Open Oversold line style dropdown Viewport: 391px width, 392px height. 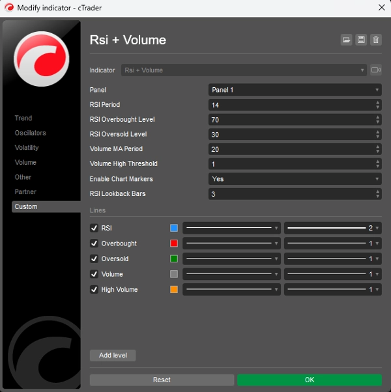pyautogui.click(x=231, y=259)
